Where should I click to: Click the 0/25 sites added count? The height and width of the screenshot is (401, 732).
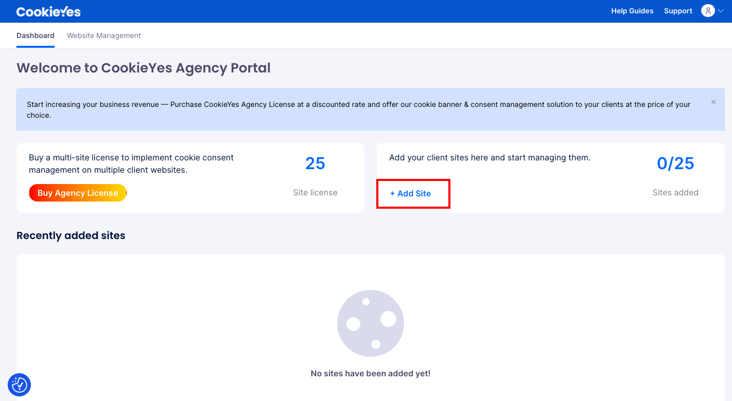coord(675,163)
